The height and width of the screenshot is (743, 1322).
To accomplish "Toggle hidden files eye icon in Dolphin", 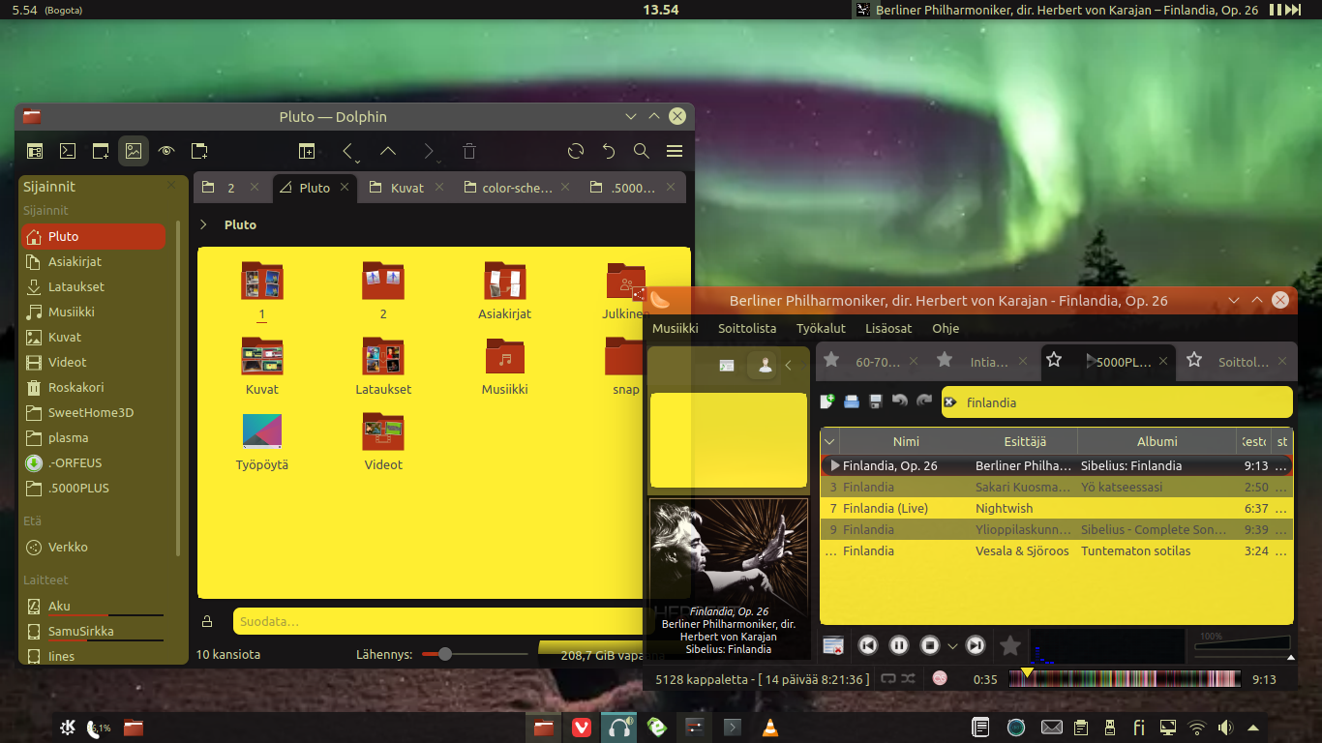I will click(x=166, y=151).
